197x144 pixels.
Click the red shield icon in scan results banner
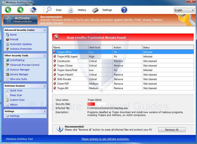pyautogui.click(x=57, y=37)
